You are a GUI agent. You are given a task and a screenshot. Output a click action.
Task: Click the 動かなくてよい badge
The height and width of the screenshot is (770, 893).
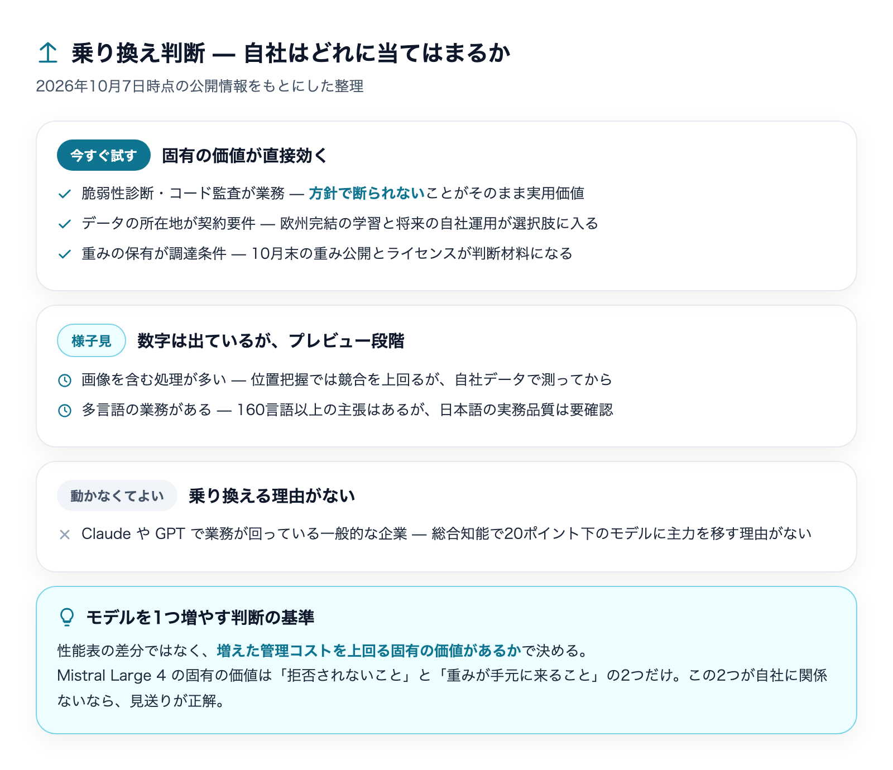[117, 495]
